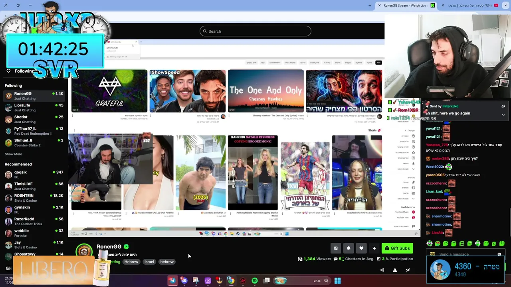Open a new browser tab with plus button
The image size is (511, 287).
click(x=370, y=5)
